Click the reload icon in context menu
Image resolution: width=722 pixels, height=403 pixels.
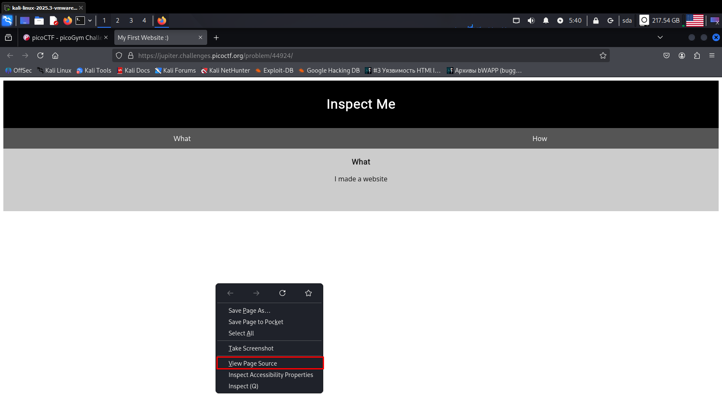pyautogui.click(x=282, y=293)
